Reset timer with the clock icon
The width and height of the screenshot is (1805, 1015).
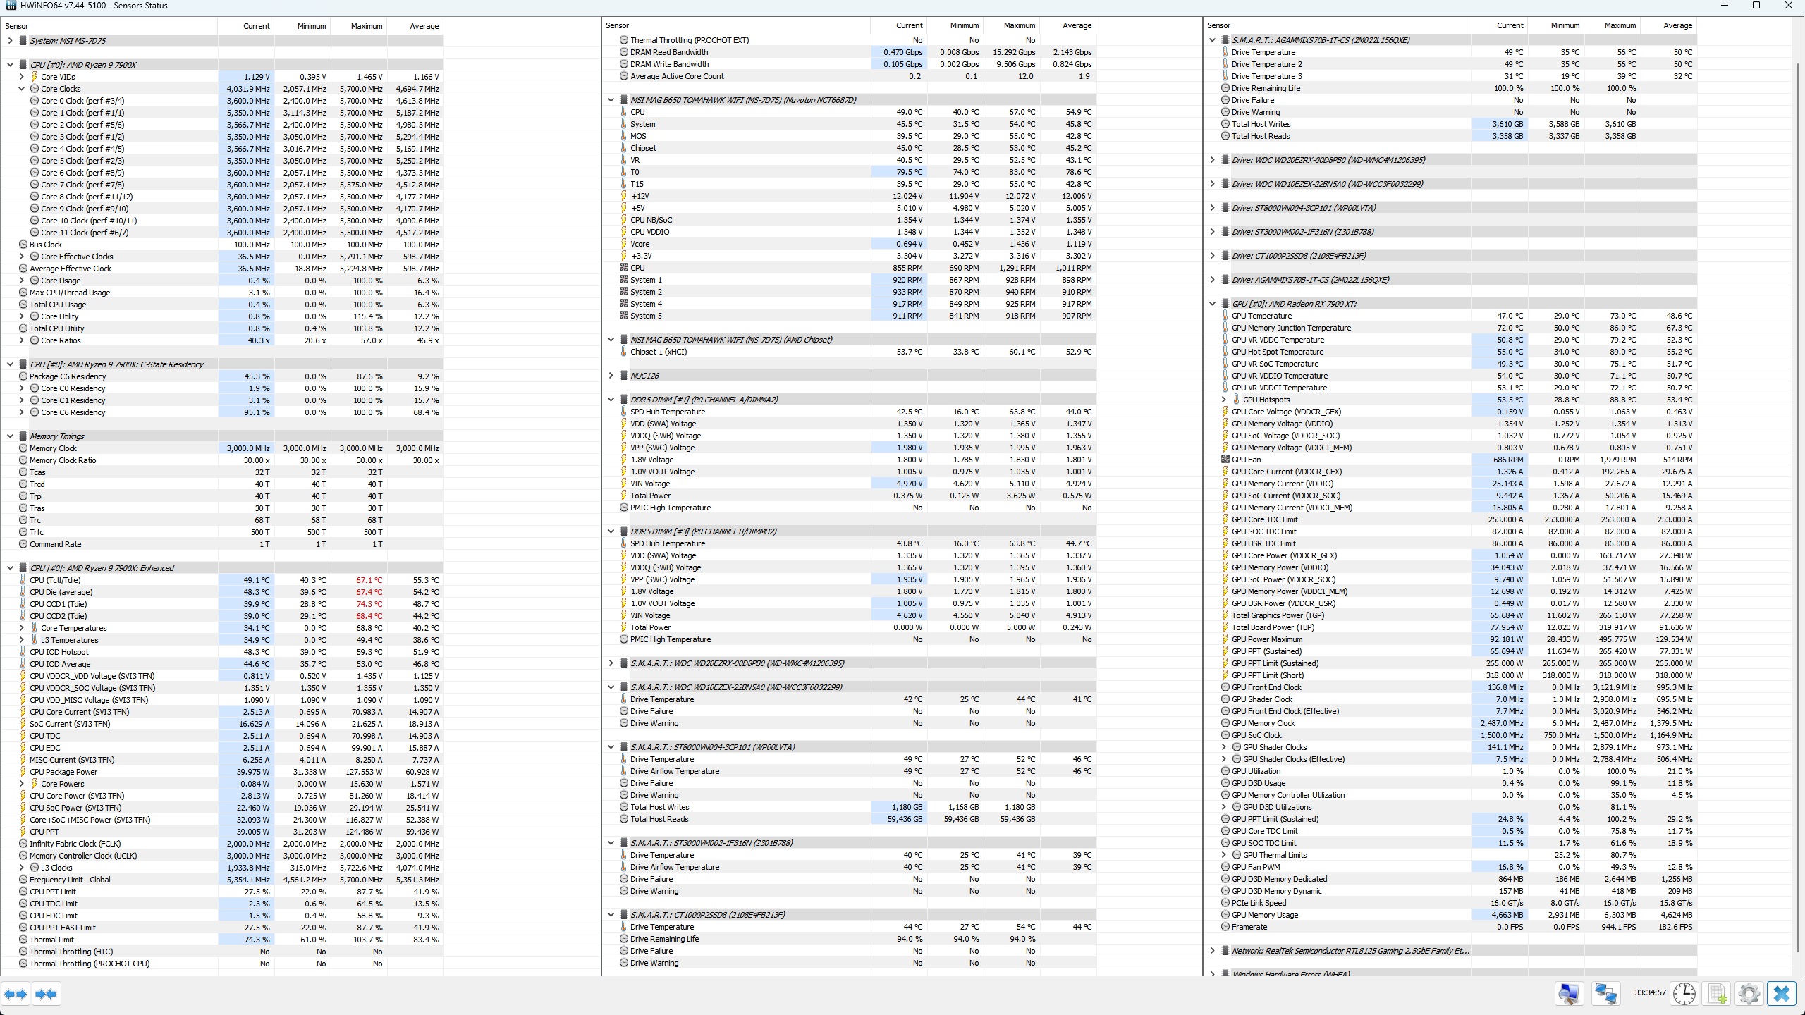1684,994
